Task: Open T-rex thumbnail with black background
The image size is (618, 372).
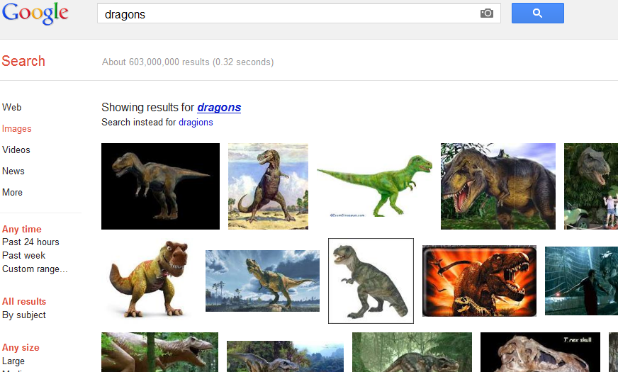Action: pyautogui.click(x=160, y=186)
